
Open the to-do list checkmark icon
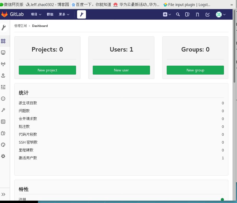(207, 14)
